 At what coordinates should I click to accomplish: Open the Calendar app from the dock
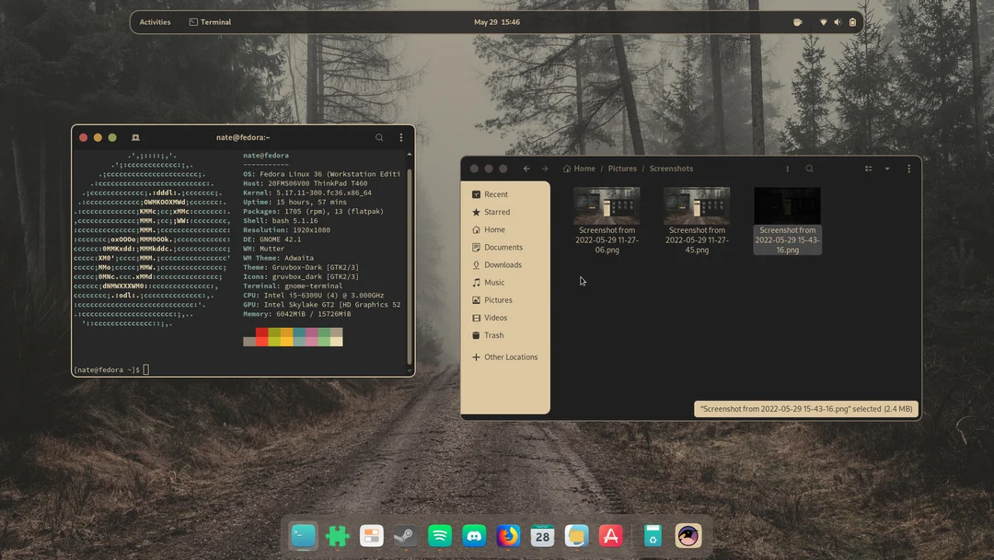pyautogui.click(x=542, y=535)
